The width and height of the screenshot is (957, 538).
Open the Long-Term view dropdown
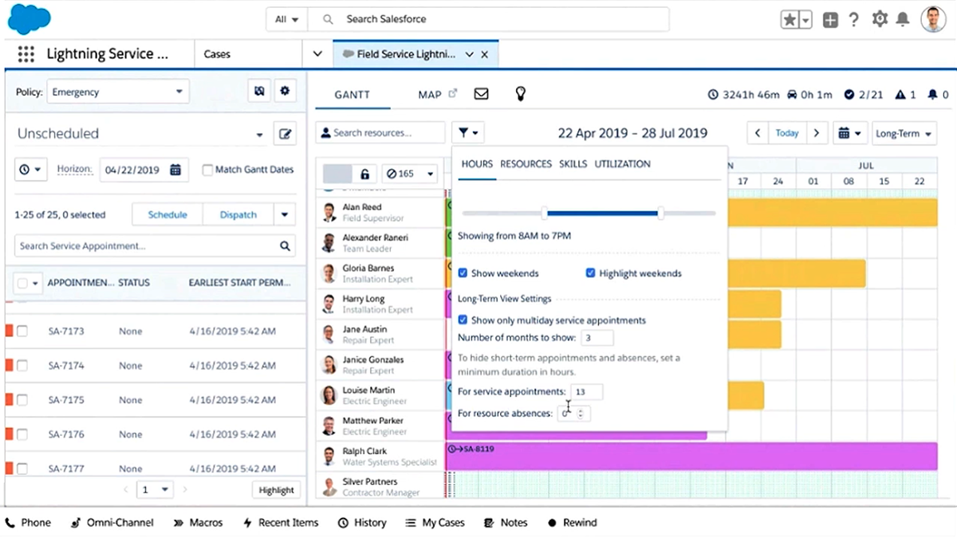point(904,134)
